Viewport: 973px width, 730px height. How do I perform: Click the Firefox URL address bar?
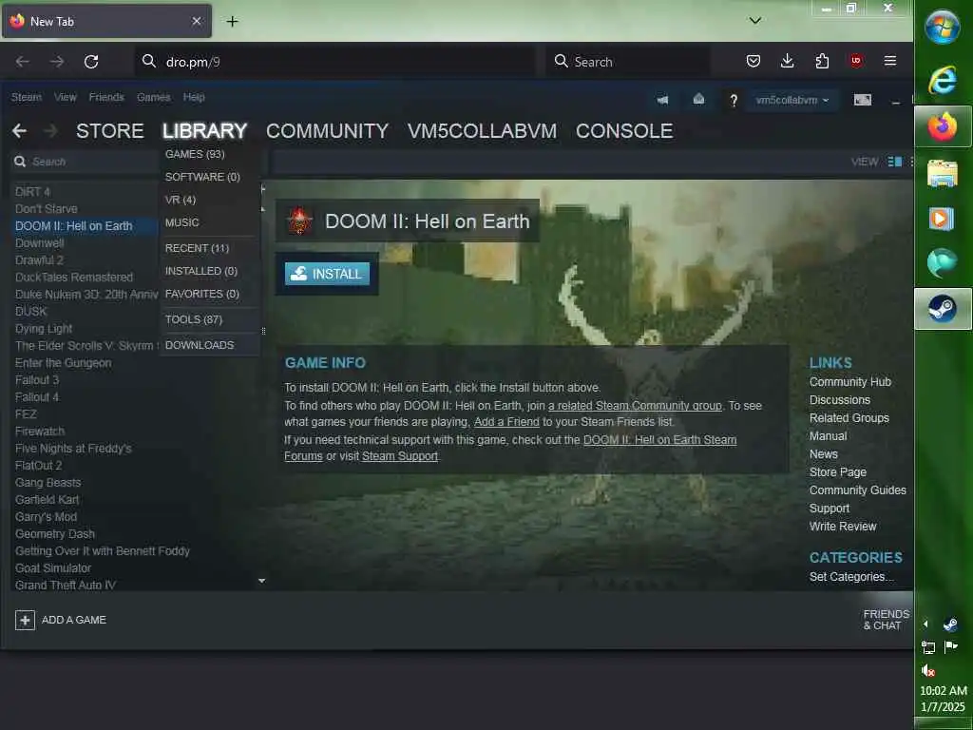335,62
